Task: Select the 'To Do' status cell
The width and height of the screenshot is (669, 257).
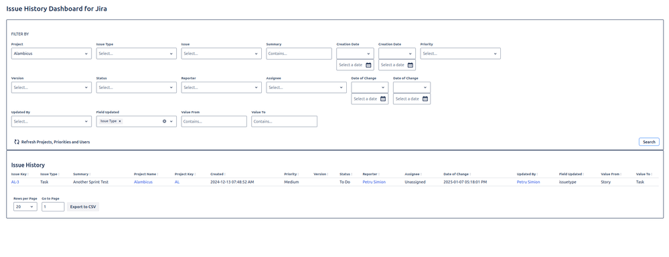Action: coord(345,182)
